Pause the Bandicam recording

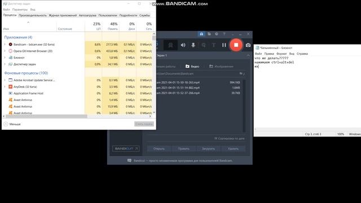click(x=224, y=45)
